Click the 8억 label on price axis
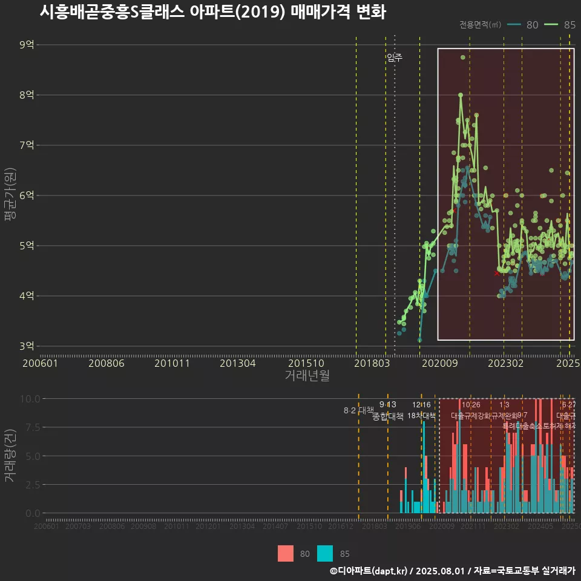Image resolution: width=581 pixels, height=581 pixels. pos(27,95)
